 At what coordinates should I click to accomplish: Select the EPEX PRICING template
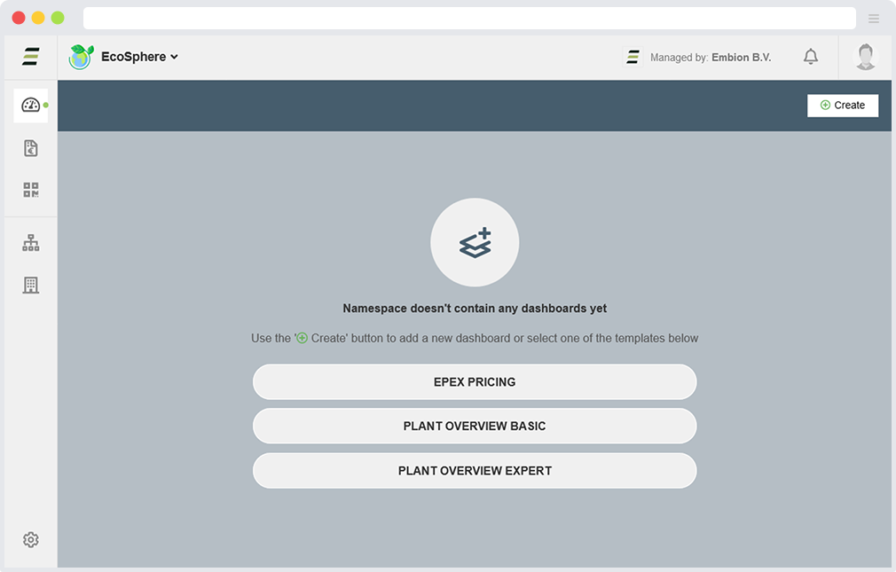tap(475, 382)
